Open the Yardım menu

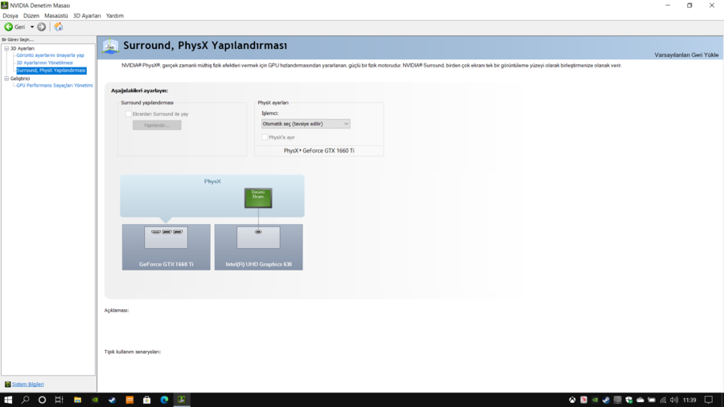pyautogui.click(x=114, y=16)
